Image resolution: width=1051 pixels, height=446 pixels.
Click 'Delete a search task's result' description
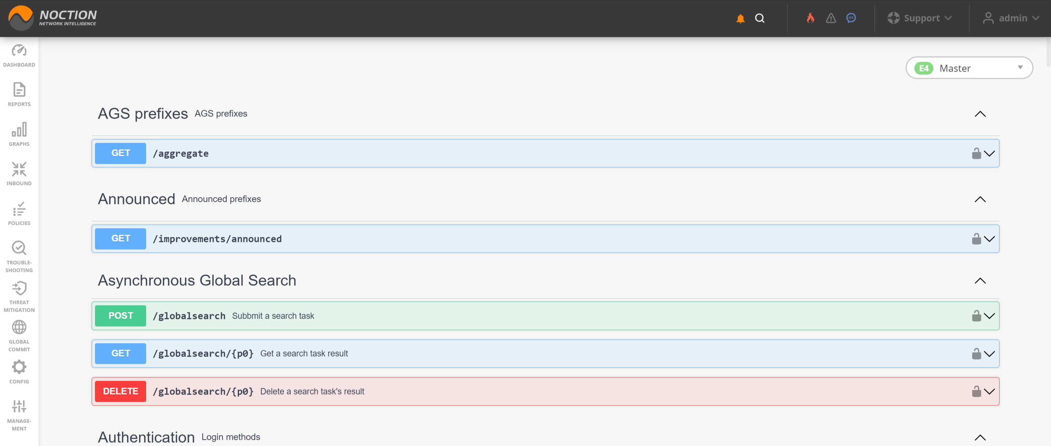pyautogui.click(x=312, y=391)
